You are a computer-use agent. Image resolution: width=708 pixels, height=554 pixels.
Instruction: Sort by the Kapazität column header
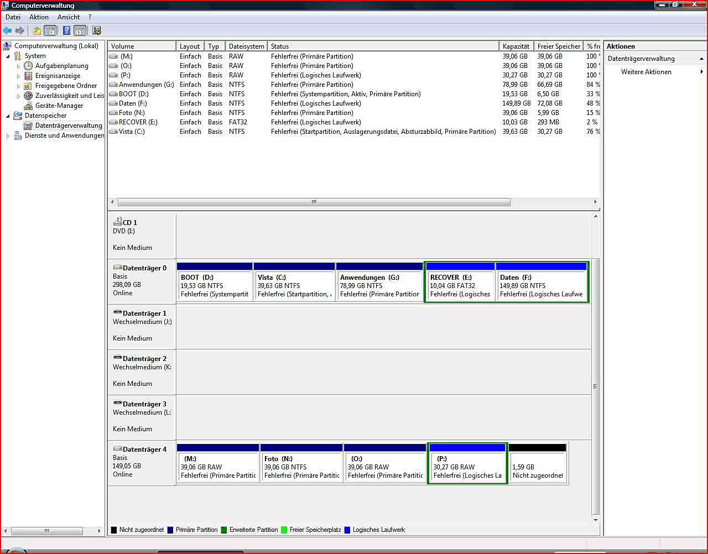tap(516, 46)
